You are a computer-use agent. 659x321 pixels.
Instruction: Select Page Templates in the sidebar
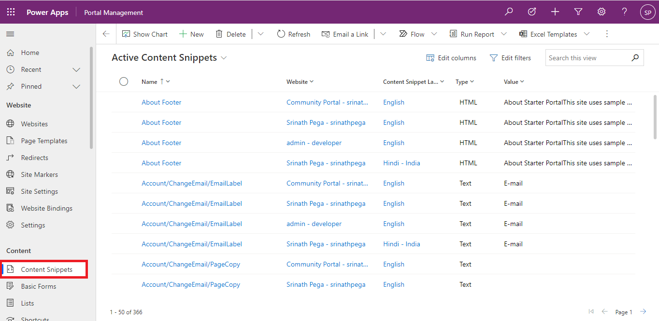point(44,141)
